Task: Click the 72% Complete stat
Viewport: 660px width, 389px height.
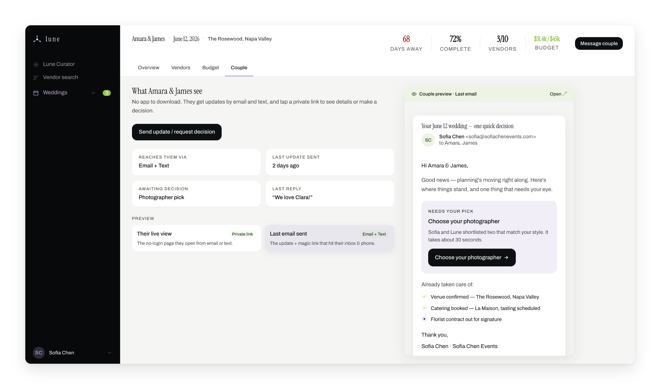Action: tap(455, 43)
